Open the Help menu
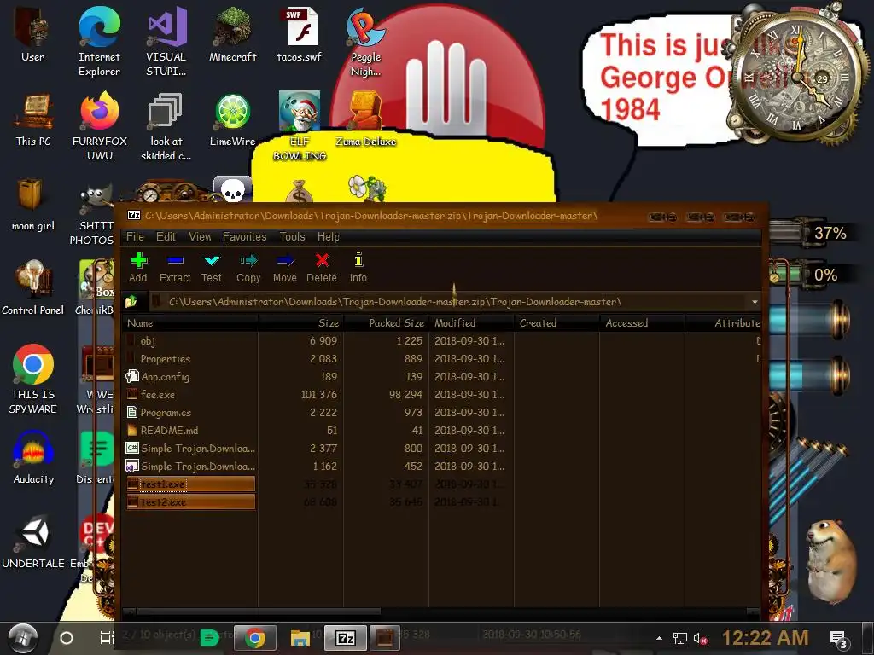Screen dimensions: 874x655 pos(329,237)
